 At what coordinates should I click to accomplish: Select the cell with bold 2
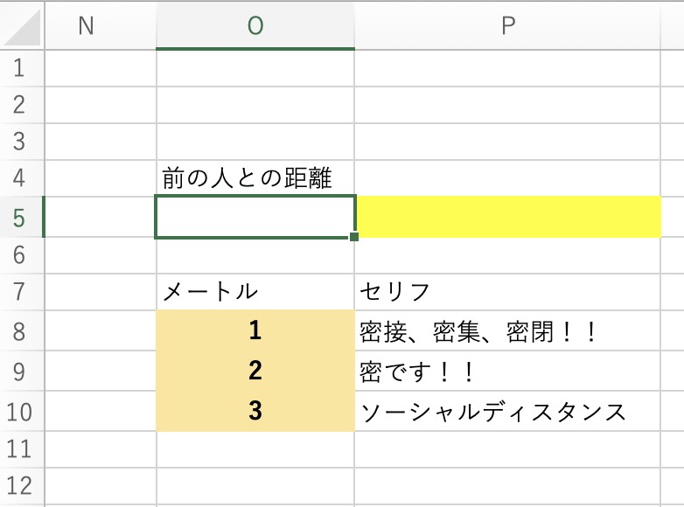tap(255, 371)
